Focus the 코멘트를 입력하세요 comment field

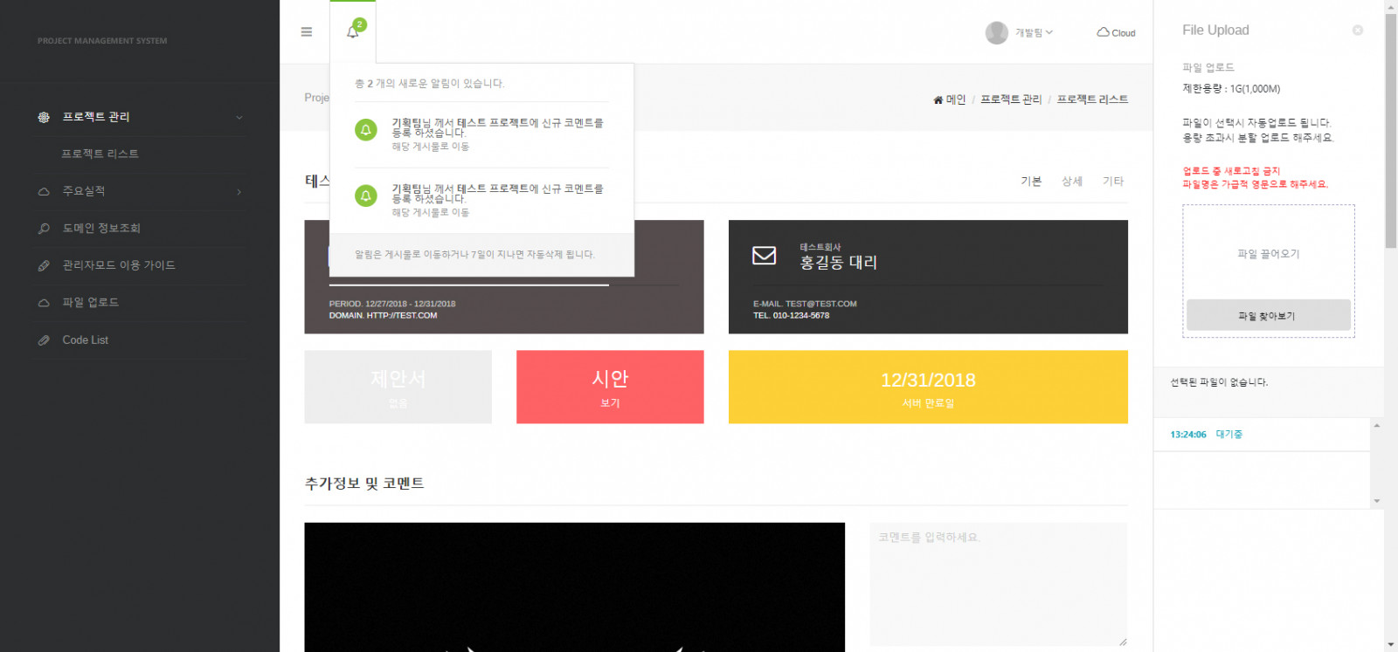coord(998,584)
